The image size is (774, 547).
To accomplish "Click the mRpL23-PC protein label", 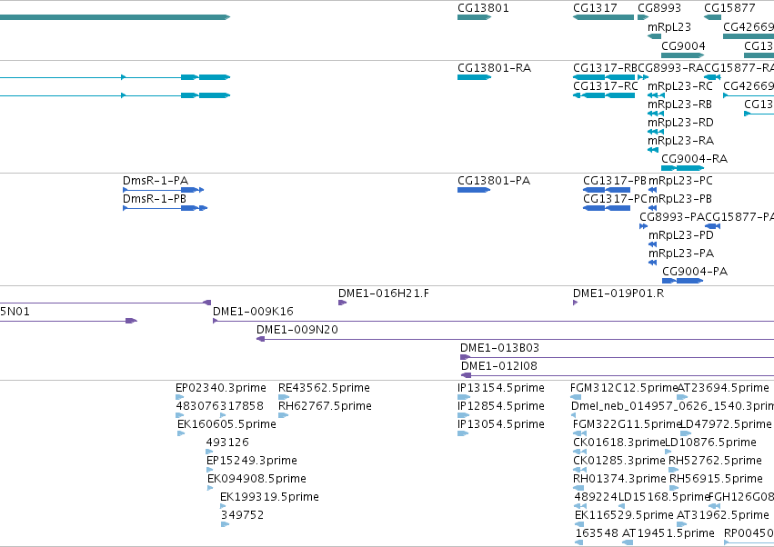I will pos(680,181).
